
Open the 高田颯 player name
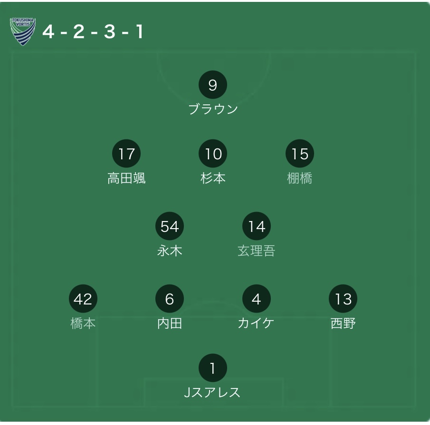[126, 178]
